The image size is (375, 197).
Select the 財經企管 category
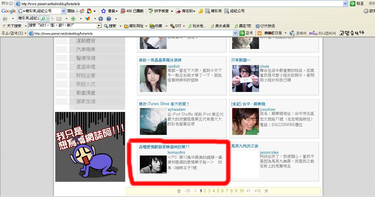coord(86,76)
